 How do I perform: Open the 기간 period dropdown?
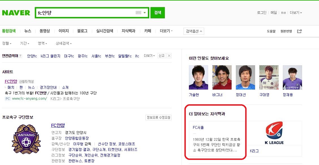coord(25,43)
